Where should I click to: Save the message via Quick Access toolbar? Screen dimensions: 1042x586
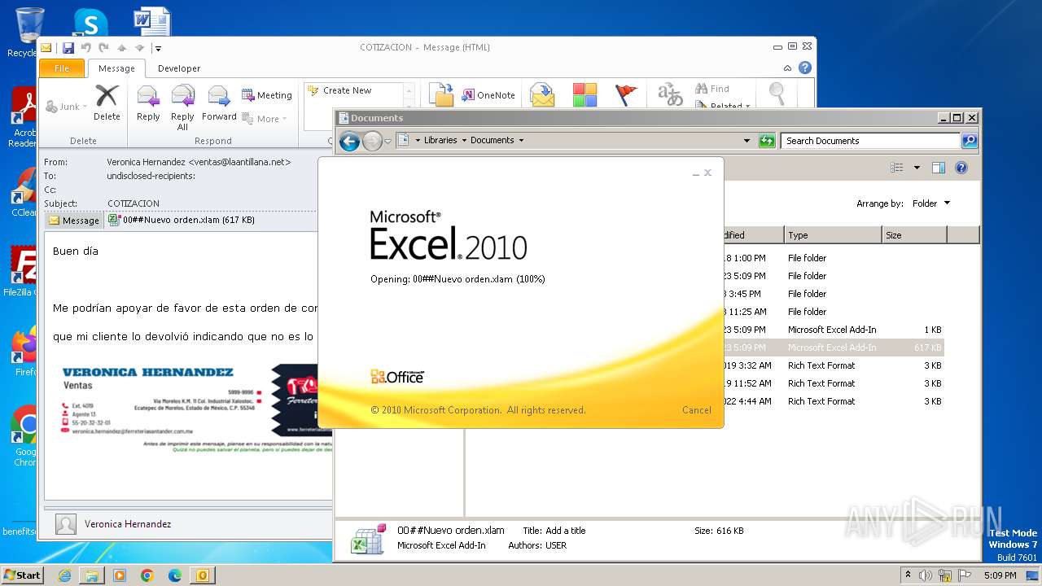68,48
